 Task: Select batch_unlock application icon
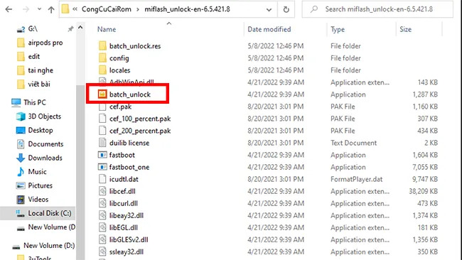tap(102, 94)
